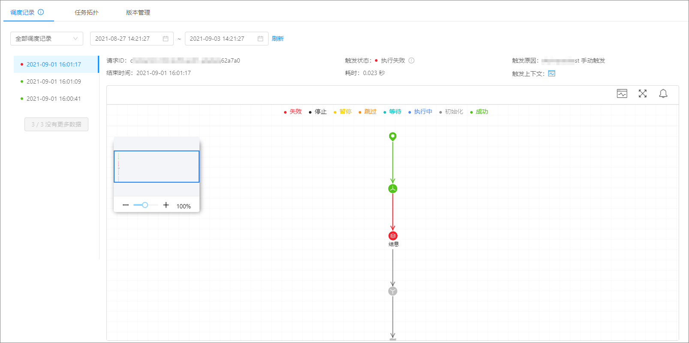Open the 触发上下文 image icon
Screen dimensions: 689x343
(x=552, y=73)
